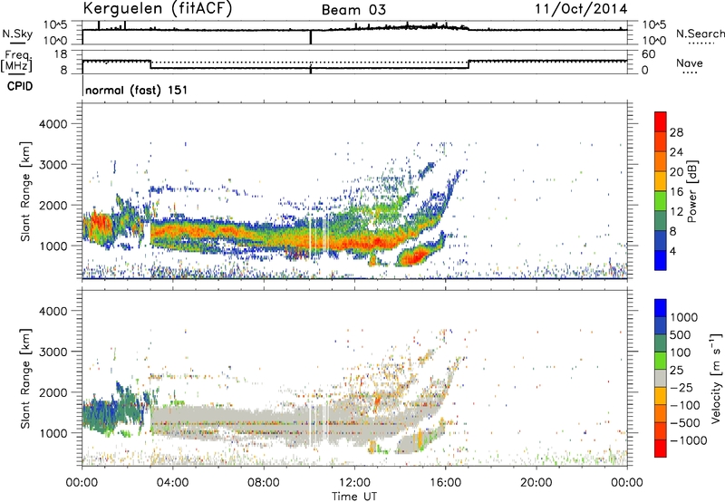Click the '12:00' time axis tick label
The image size is (725, 502).
pos(354,483)
